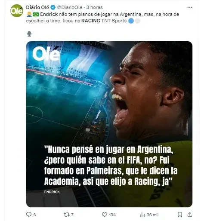The height and width of the screenshot is (221, 201).
Task: Click the Diário Olé profile avatar
Action: 17,11
